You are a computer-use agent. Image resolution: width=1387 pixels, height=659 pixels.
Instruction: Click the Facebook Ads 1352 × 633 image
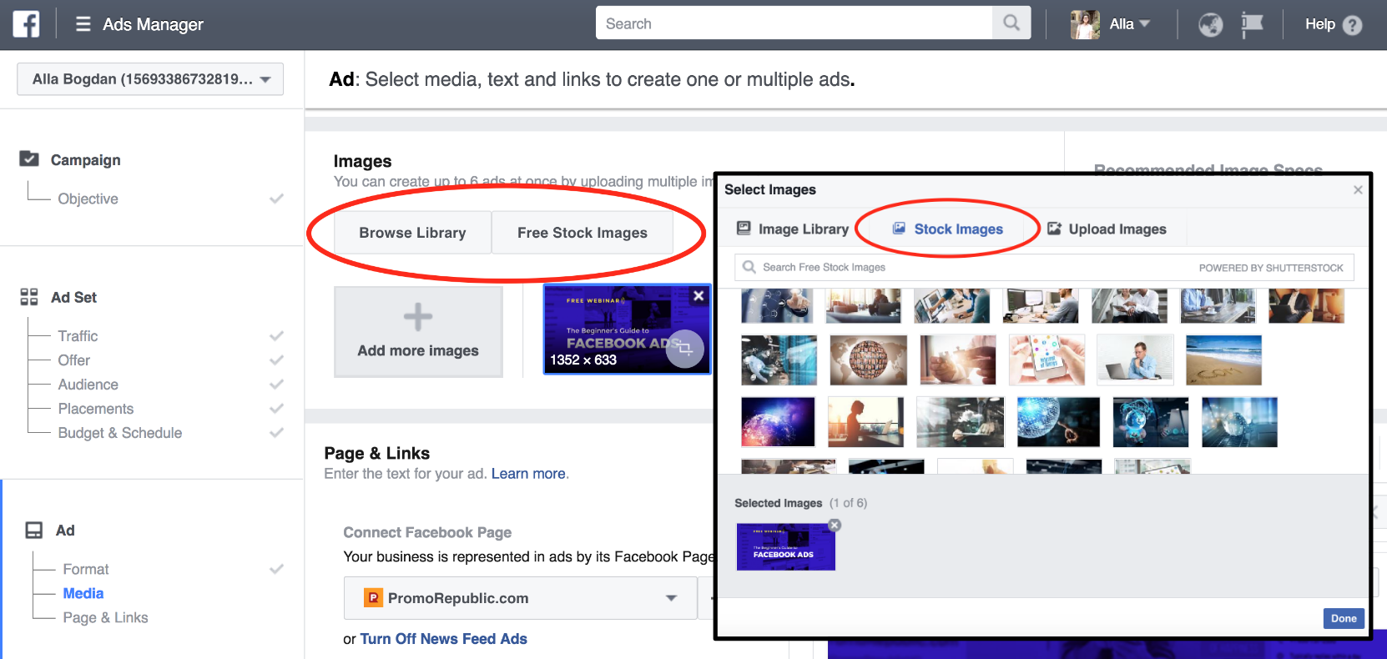click(627, 329)
